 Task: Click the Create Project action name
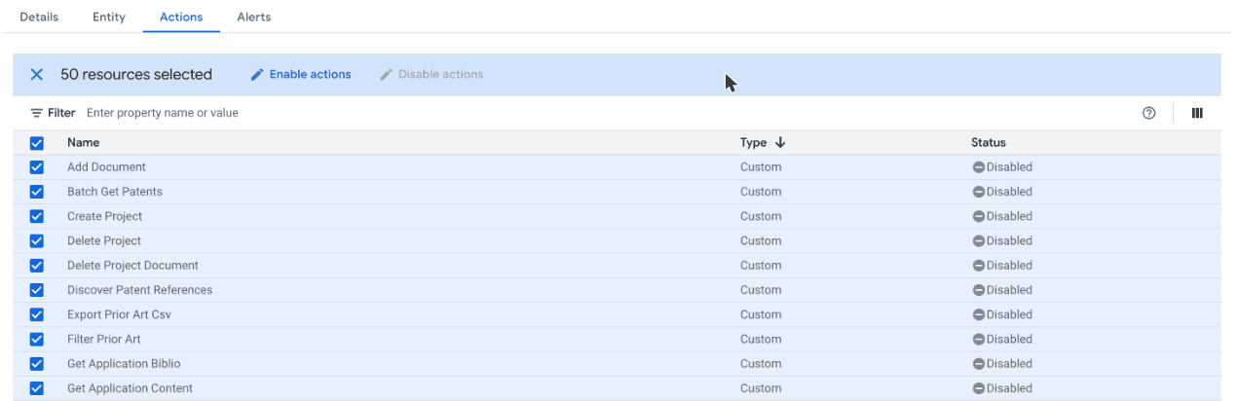104,216
